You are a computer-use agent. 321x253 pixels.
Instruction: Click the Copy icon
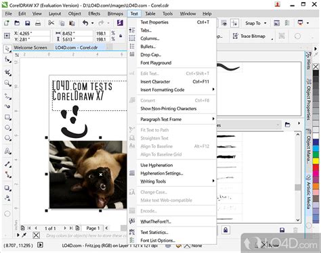point(62,23)
